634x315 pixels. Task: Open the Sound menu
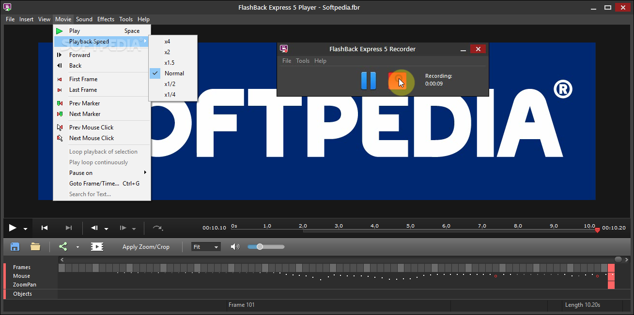84,19
